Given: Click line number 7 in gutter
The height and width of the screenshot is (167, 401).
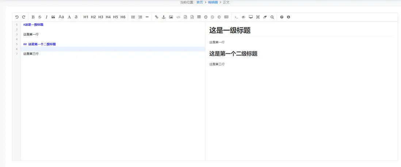Looking at the screenshot, I should point(17,54).
